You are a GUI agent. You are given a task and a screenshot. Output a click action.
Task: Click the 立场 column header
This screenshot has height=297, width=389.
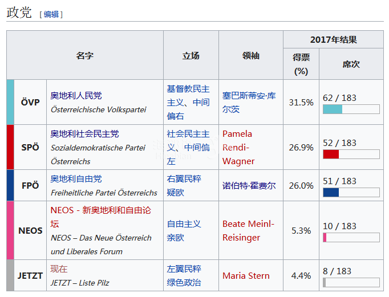pyautogui.click(x=191, y=55)
